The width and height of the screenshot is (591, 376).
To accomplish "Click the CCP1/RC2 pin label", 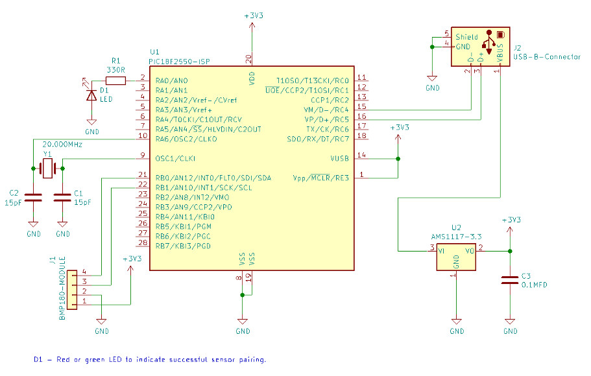I will point(330,100).
